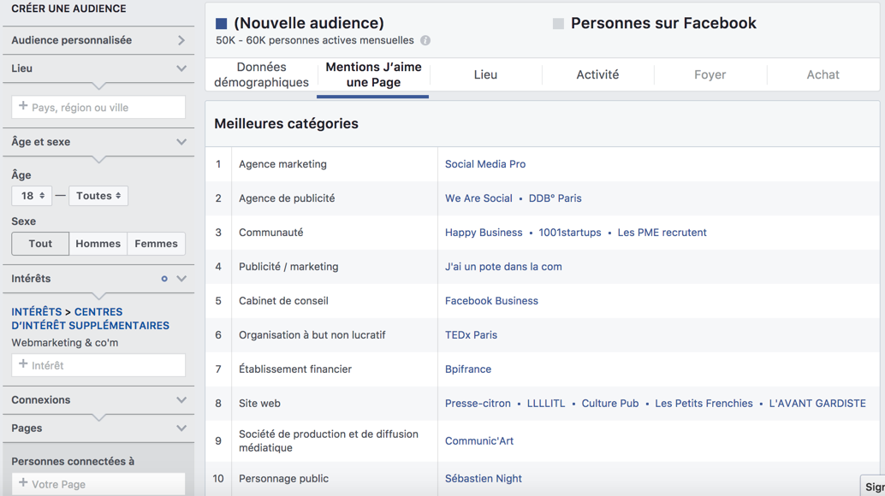Click the small circle icon next to Intérêts
This screenshot has width=885, height=496.
pyautogui.click(x=164, y=279)
